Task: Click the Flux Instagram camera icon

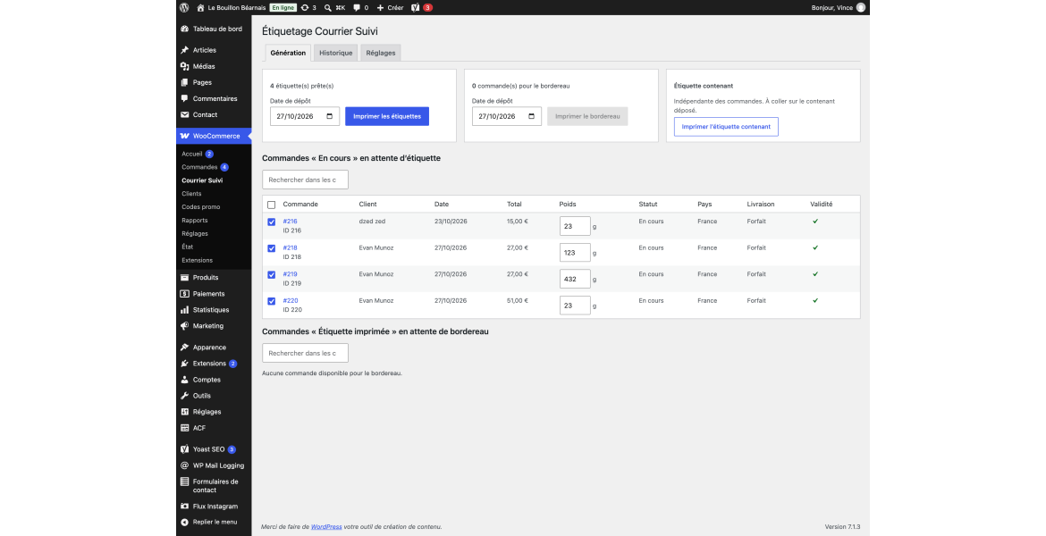Action: pos(185,506)
